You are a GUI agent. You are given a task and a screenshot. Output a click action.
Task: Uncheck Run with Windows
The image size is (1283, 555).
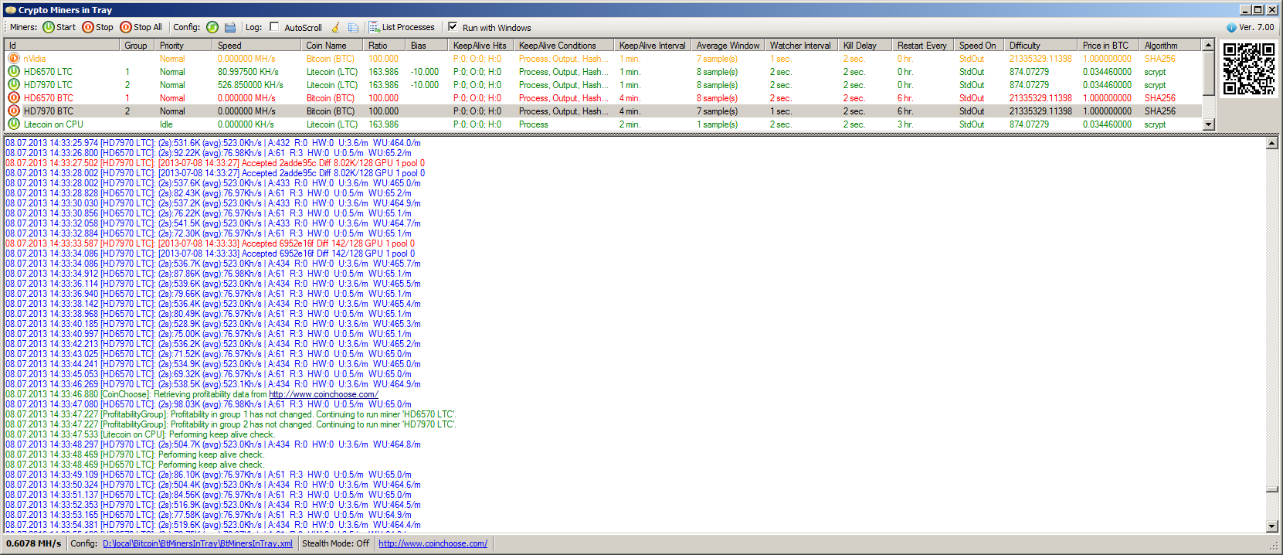[x=453, y=27]
